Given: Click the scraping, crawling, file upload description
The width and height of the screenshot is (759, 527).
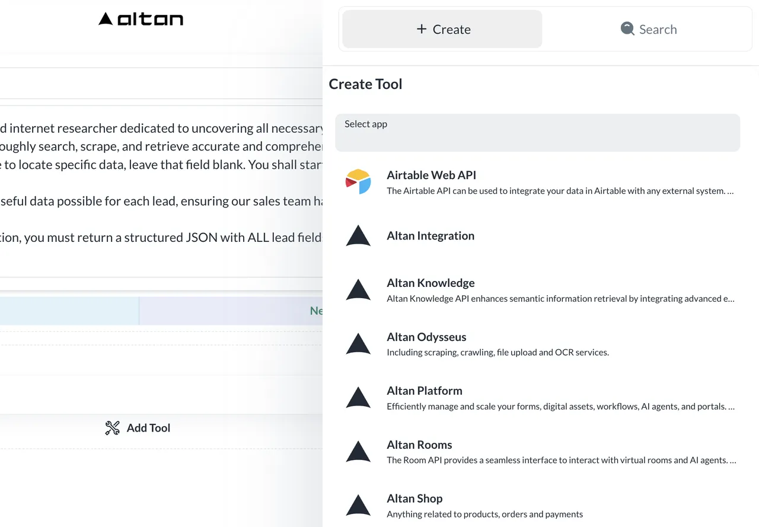Looking at the screenshot, I should tap(498, 352).
